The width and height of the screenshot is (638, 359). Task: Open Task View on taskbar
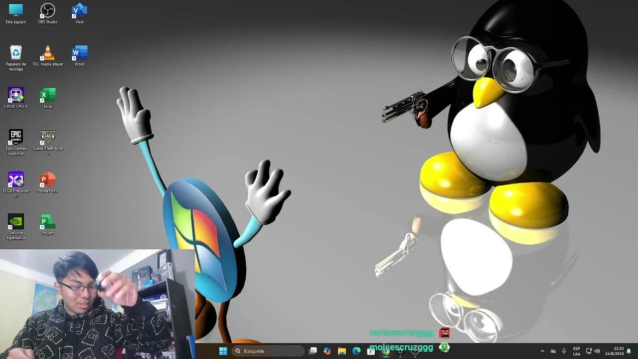click(x=313, y=351)
